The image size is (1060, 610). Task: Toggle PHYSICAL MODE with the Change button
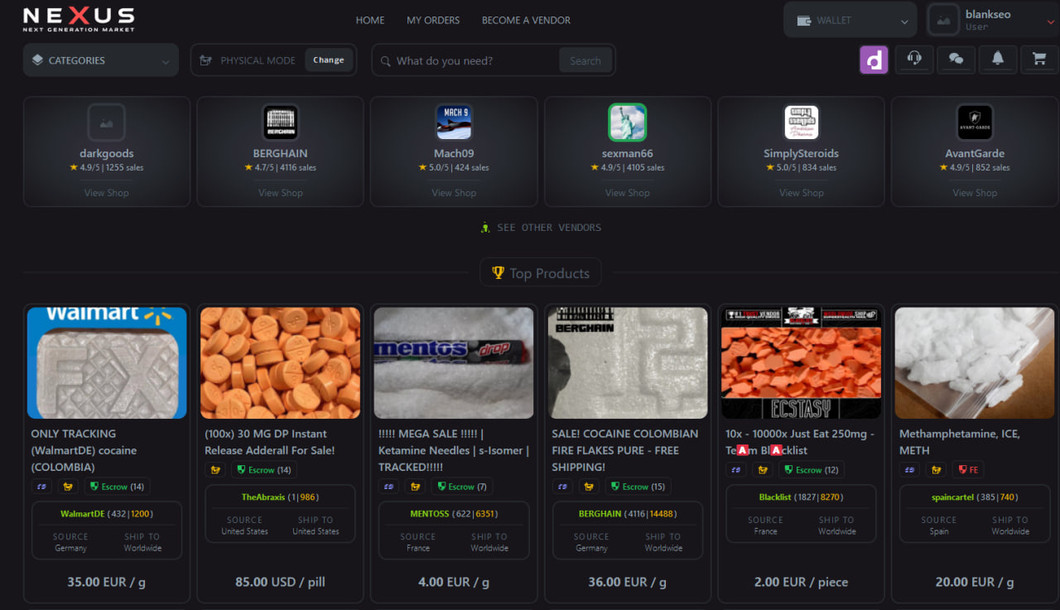[x=329, y=60]
